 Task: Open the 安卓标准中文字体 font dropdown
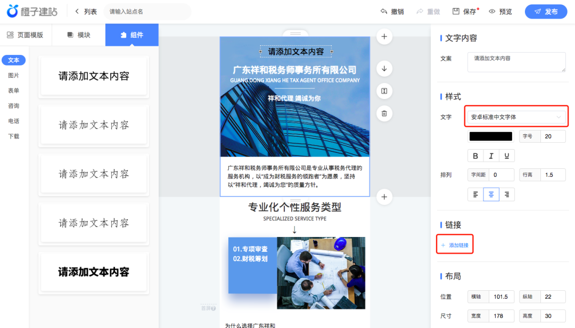(516, 117)
